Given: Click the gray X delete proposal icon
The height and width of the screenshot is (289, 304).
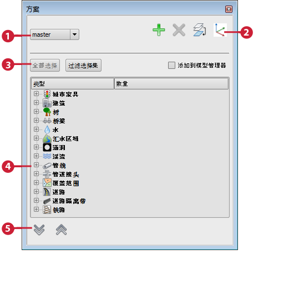Looking at the screenshot, I should point(179,30).
